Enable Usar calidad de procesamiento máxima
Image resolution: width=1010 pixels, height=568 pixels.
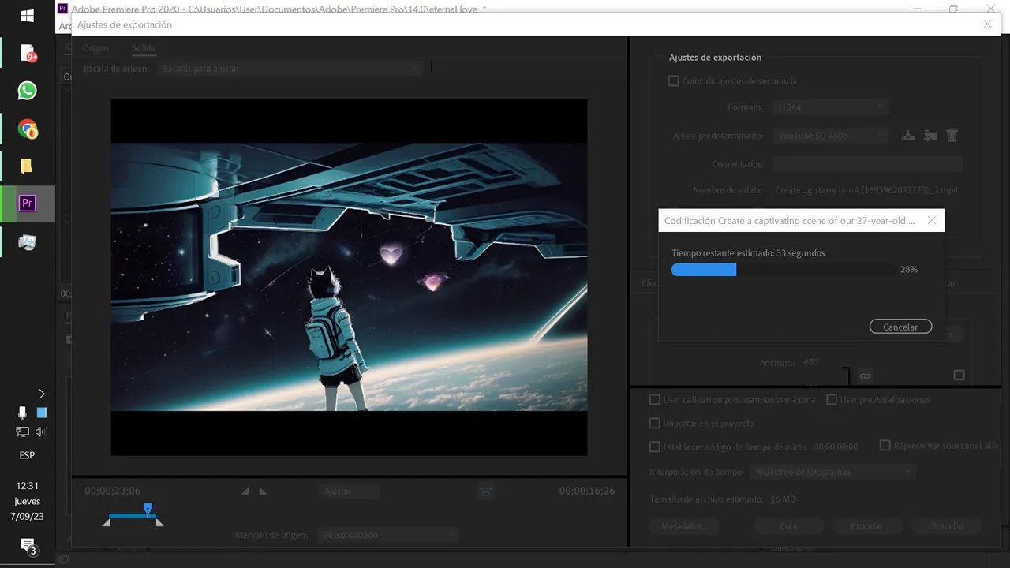point(654,400)
